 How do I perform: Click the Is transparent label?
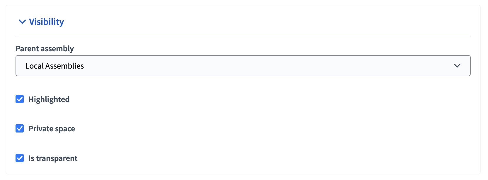click(53, 158)
